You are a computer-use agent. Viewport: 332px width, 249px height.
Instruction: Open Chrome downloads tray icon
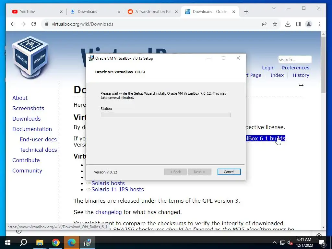[288, 24]
